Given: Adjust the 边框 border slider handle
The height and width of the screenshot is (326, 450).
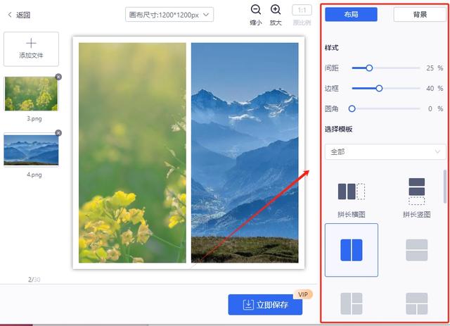Looking at the screenshot, I should 379,88.
